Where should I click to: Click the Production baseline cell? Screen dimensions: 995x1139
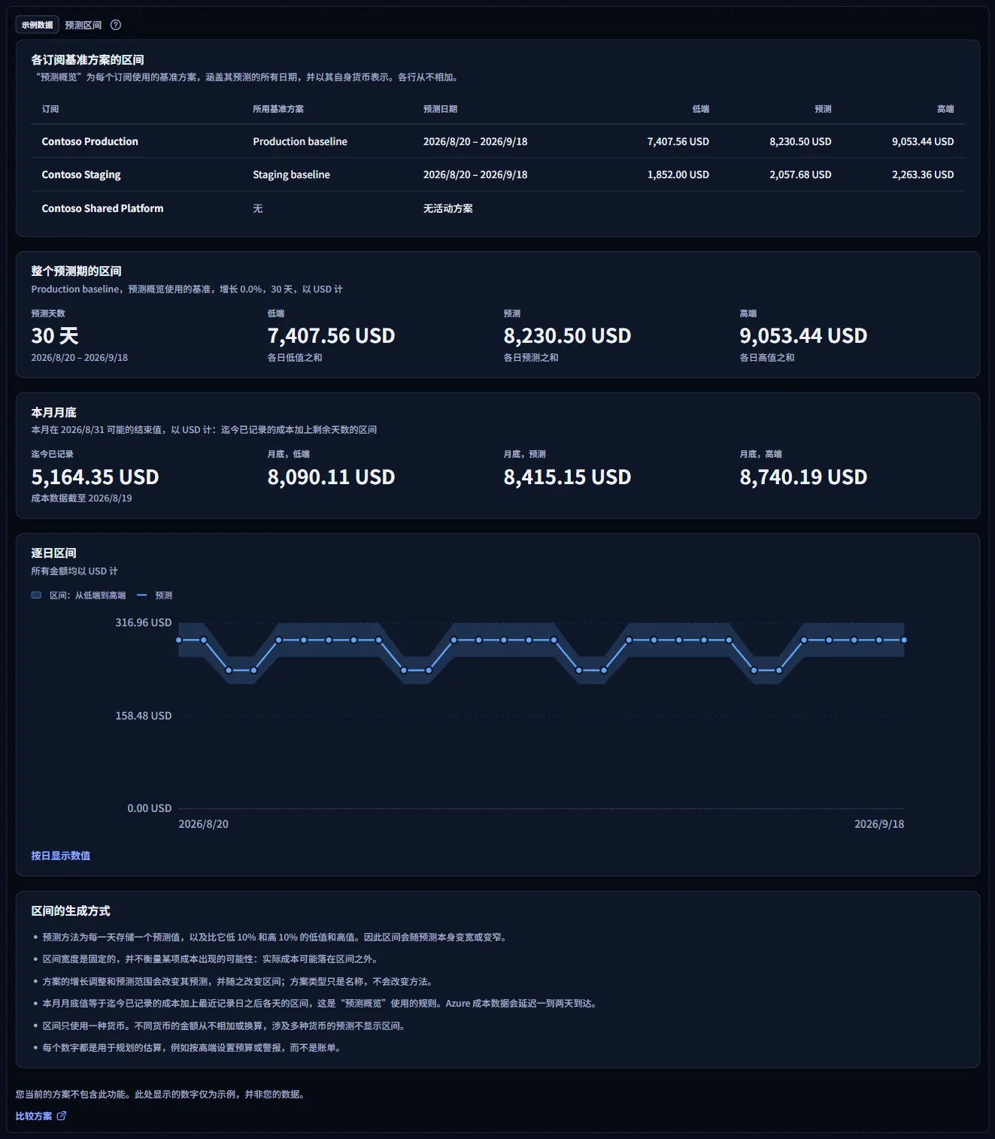(x=300, y=141)
